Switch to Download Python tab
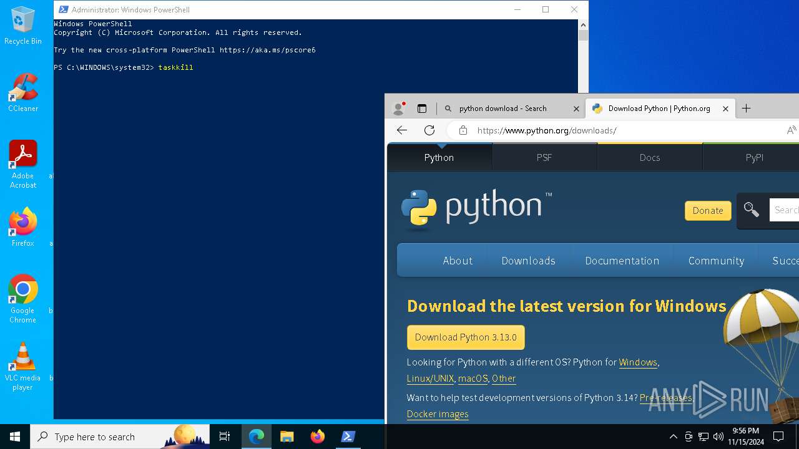Image resolution: width=799 pixels, height=449 pixels. tap(660, 109)
